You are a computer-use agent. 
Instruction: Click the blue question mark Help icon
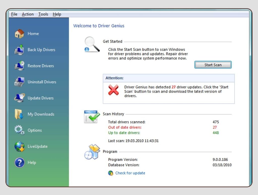click(x=19, y=162)
